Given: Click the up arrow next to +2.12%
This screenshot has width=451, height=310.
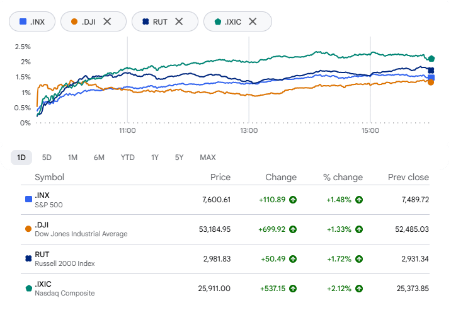Looking at the screenshot, I should pyautogui.click(x=358, y=289).
